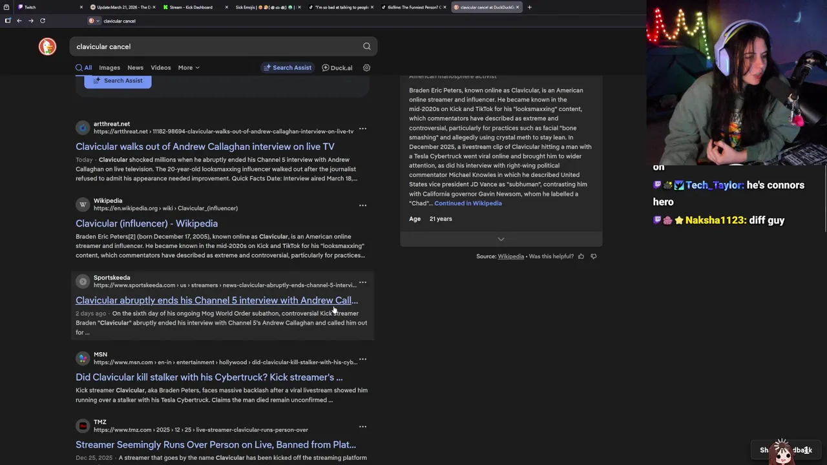This screenshot has width=827, height=465.
Task: Click the Wikipedia source link below the panel
Action: (x=510, y=256)
